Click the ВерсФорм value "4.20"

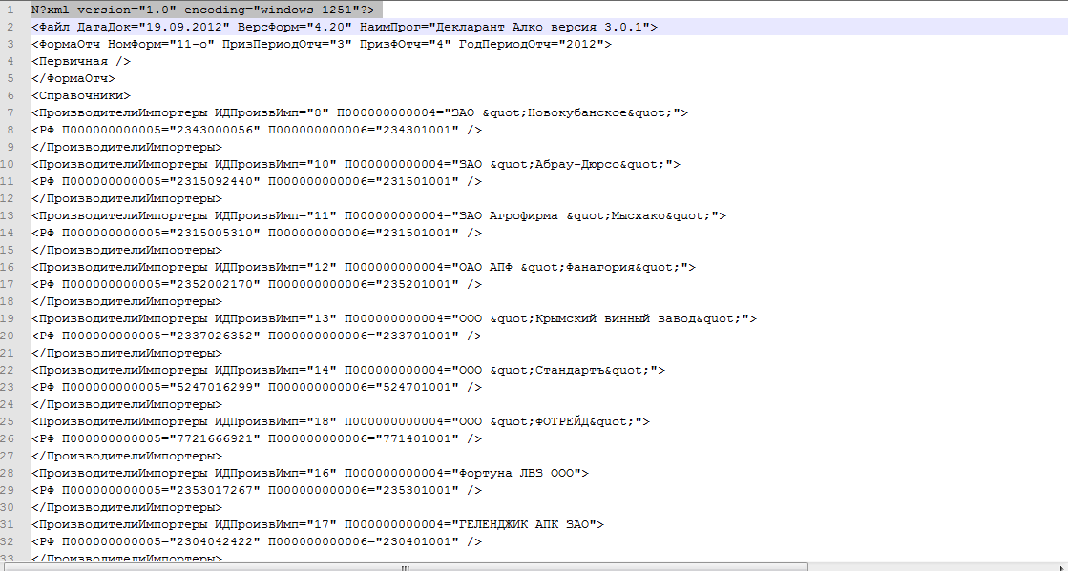point(329,28)
